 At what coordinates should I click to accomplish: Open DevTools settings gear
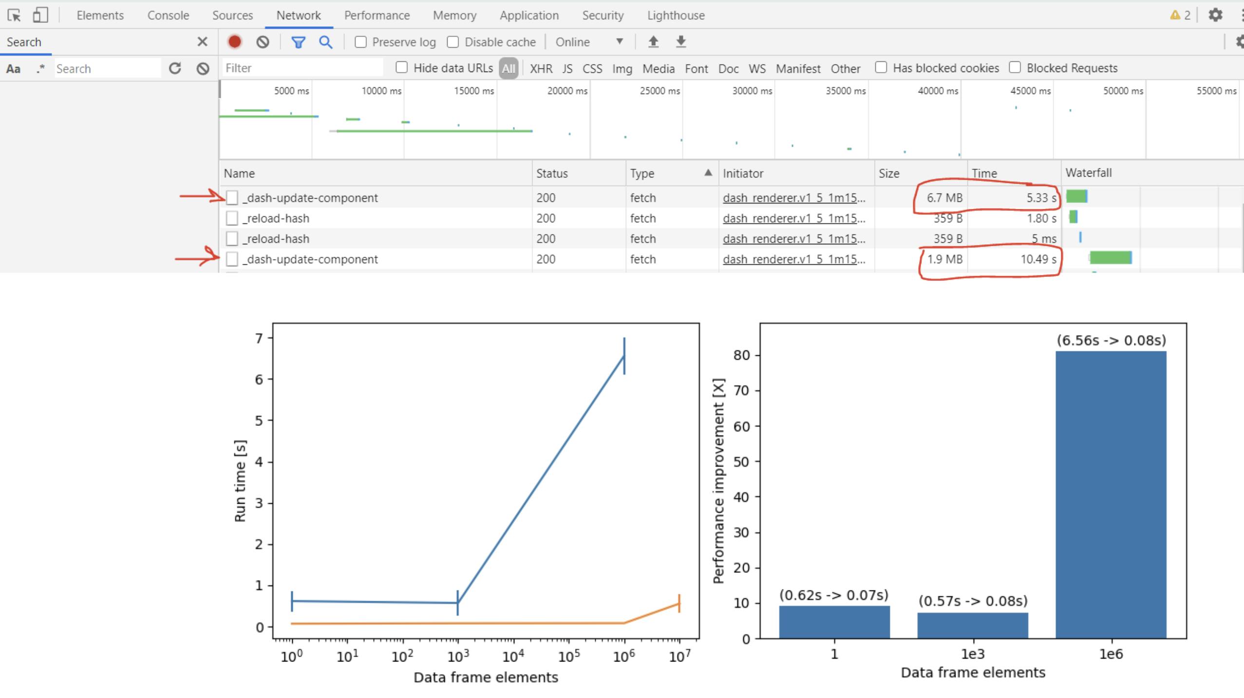(1215, 15)
